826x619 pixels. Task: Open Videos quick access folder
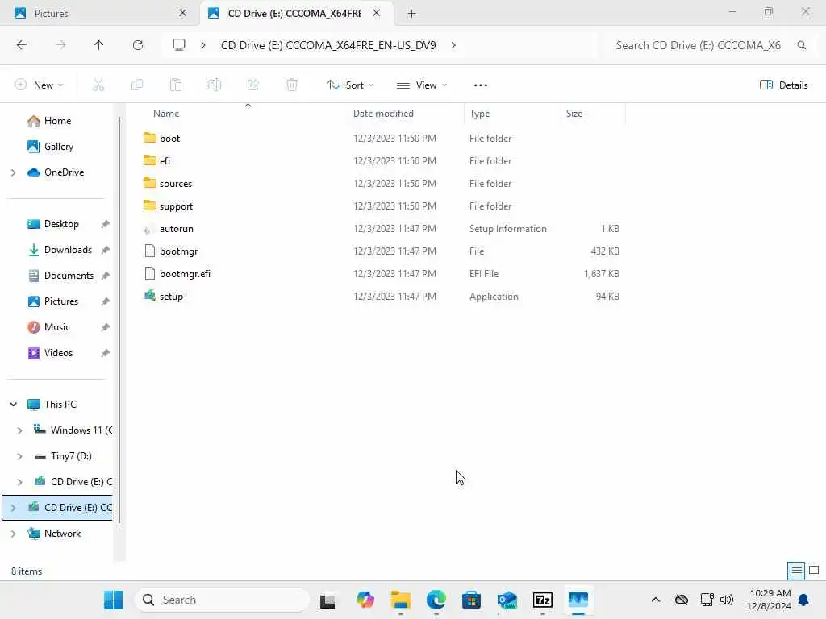point(50,353)
